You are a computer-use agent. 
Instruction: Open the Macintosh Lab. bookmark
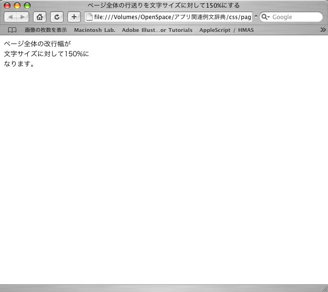pos(95,30)
